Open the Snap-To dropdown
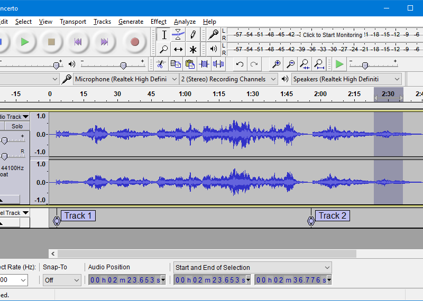Screen dimensions: 423x301 tap(62, 280)
